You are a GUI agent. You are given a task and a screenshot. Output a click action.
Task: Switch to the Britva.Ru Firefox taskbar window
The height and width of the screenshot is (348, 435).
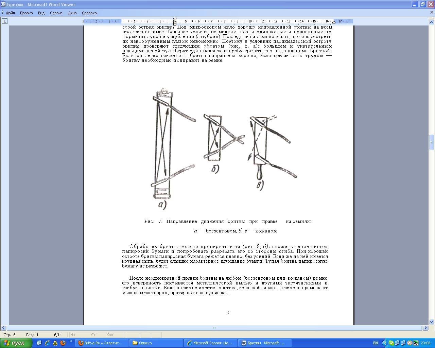101,343
